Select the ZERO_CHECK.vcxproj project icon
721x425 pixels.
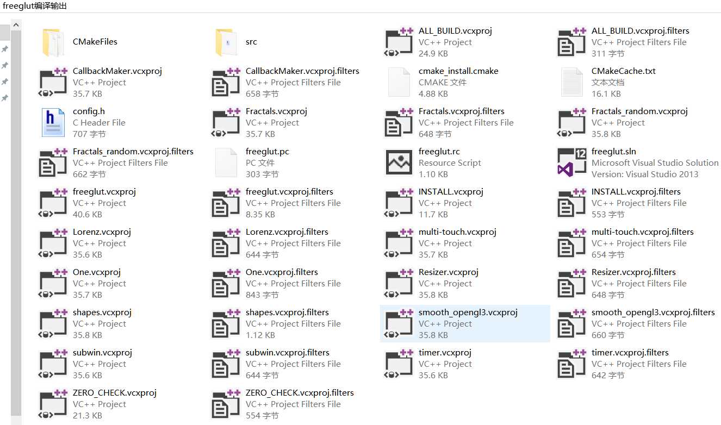point(53,404)
